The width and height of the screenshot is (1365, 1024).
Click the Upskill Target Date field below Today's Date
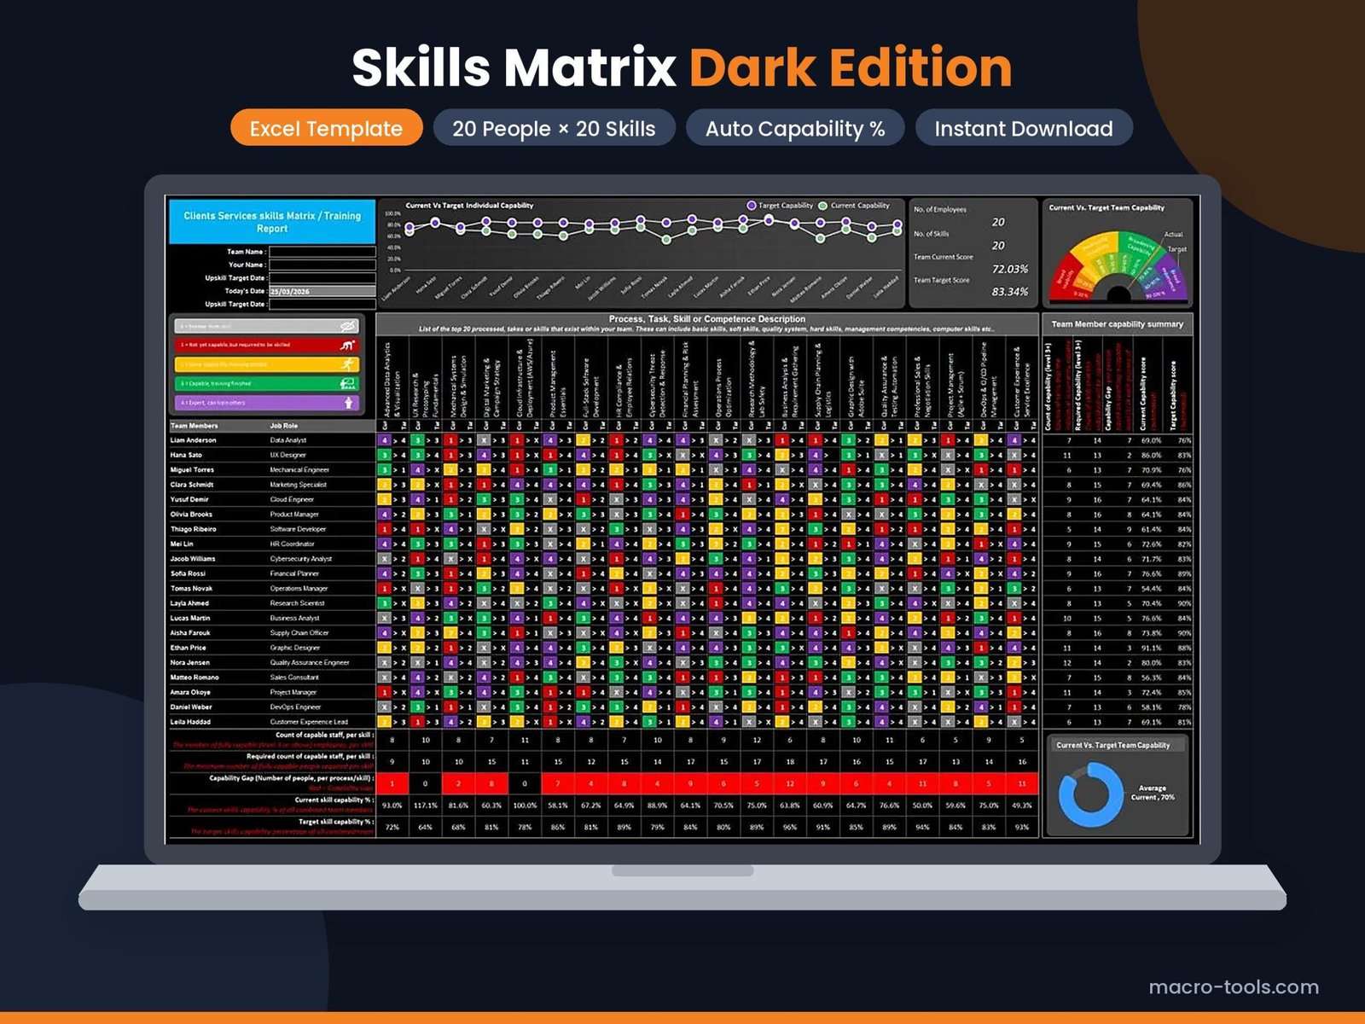(322, 304)
